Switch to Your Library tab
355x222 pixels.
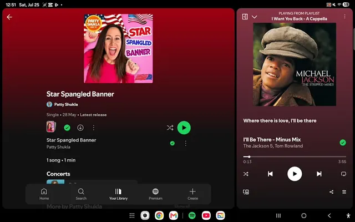pyautogui.click(x=118, y=194)
